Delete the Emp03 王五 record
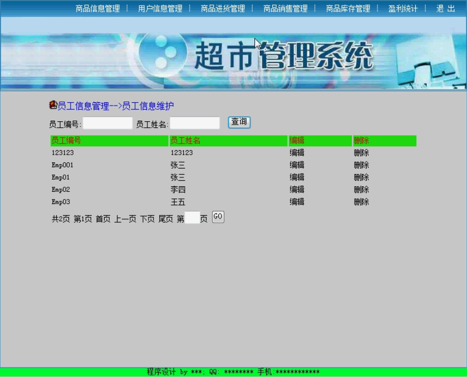Viewport: 467px width, 377px height. point(361,202)
